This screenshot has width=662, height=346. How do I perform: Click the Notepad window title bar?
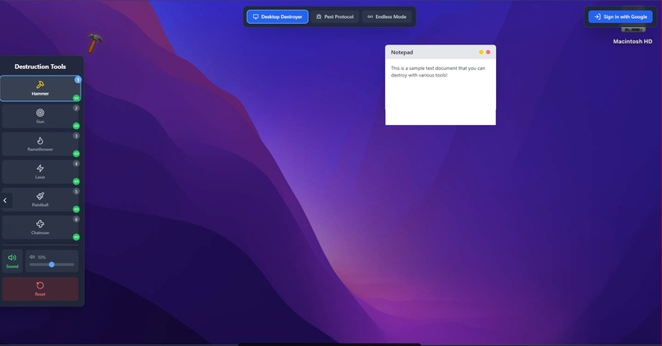[x=440, y=53]
